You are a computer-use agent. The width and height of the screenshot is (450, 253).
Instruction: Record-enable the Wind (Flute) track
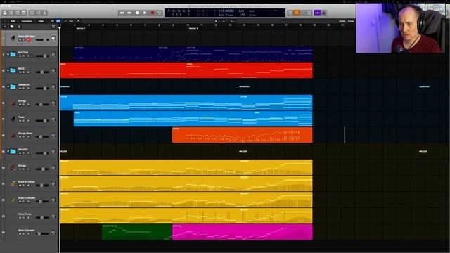[x=28, y=217]
